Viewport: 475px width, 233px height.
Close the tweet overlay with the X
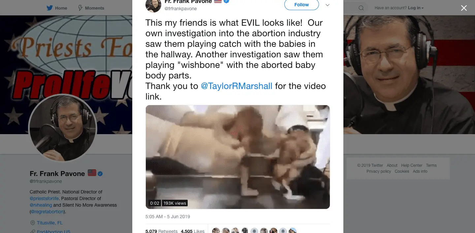point(464,8)
